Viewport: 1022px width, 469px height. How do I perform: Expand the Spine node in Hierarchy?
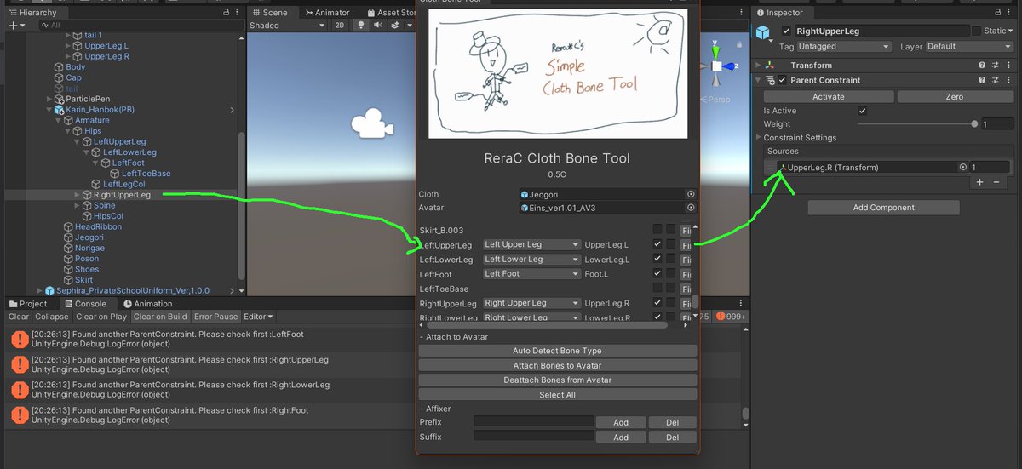(x=78, y=206)
